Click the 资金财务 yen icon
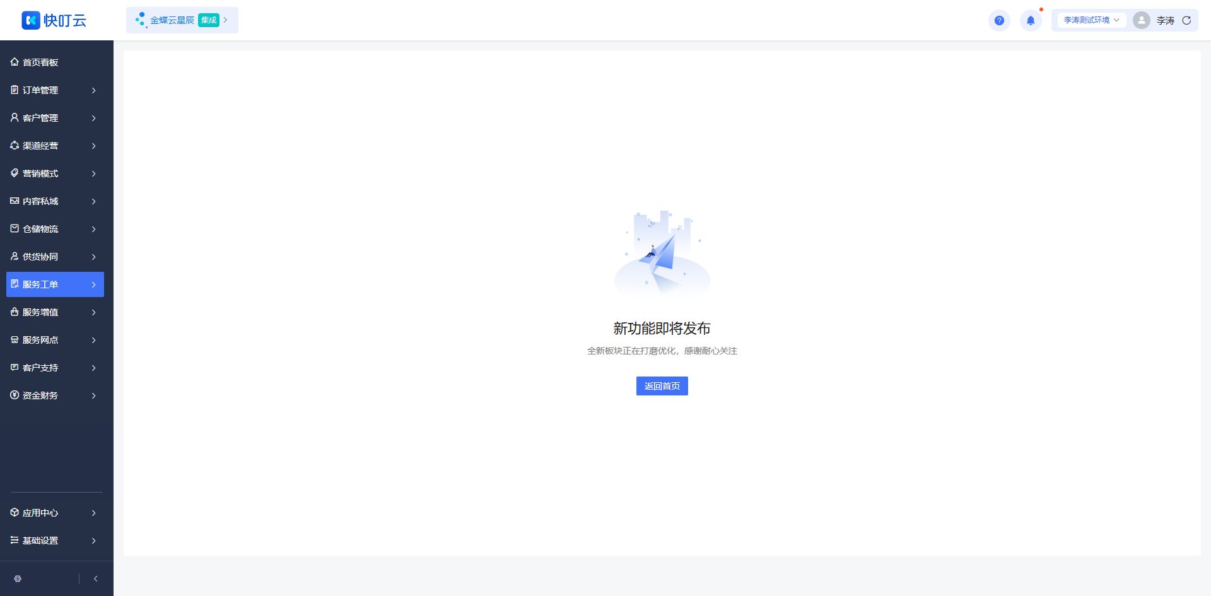Screen dimensions: 1211x596 click(15, 395)
